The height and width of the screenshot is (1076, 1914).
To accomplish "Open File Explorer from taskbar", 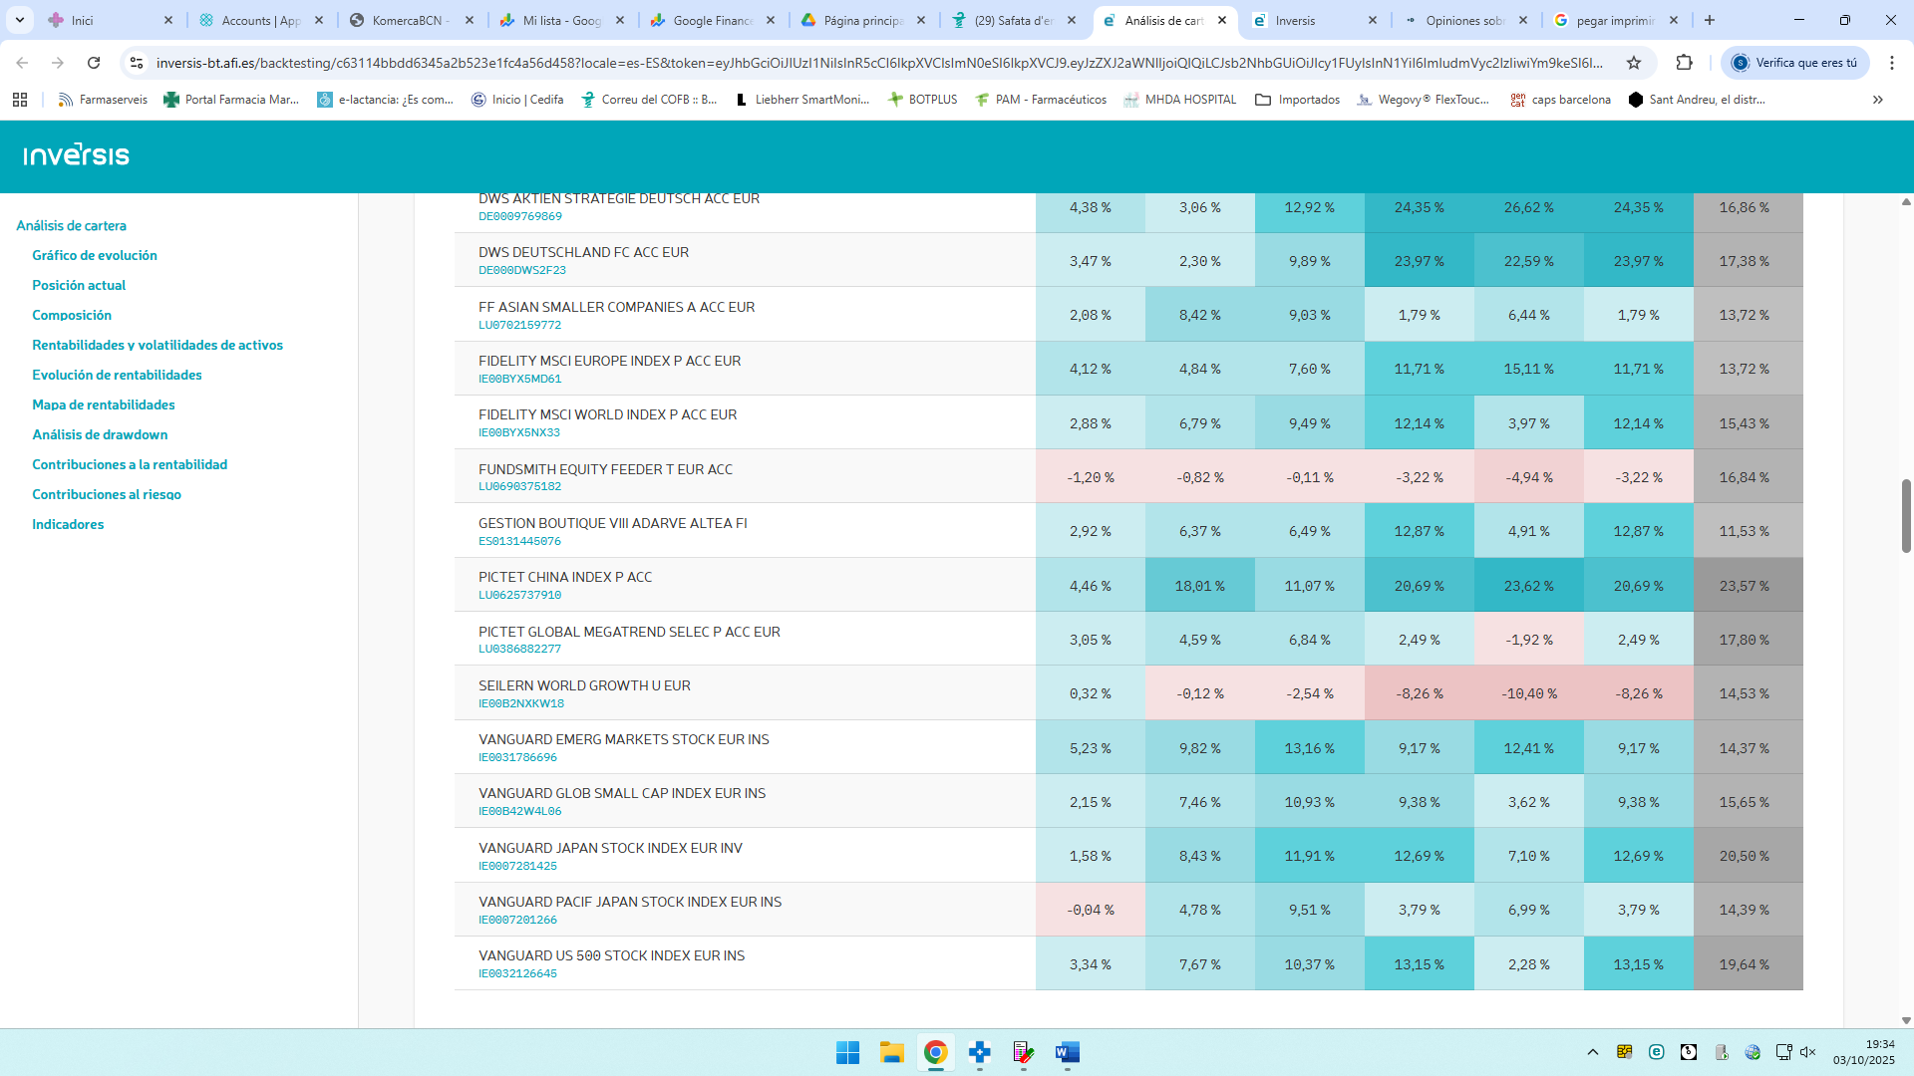I will click(x=891, y=1052).
